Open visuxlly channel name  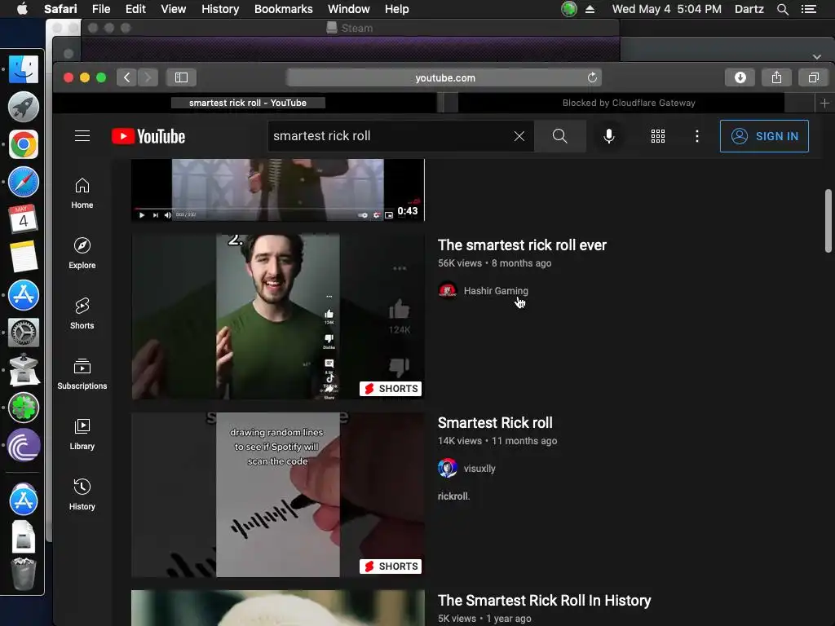(479, 469)
